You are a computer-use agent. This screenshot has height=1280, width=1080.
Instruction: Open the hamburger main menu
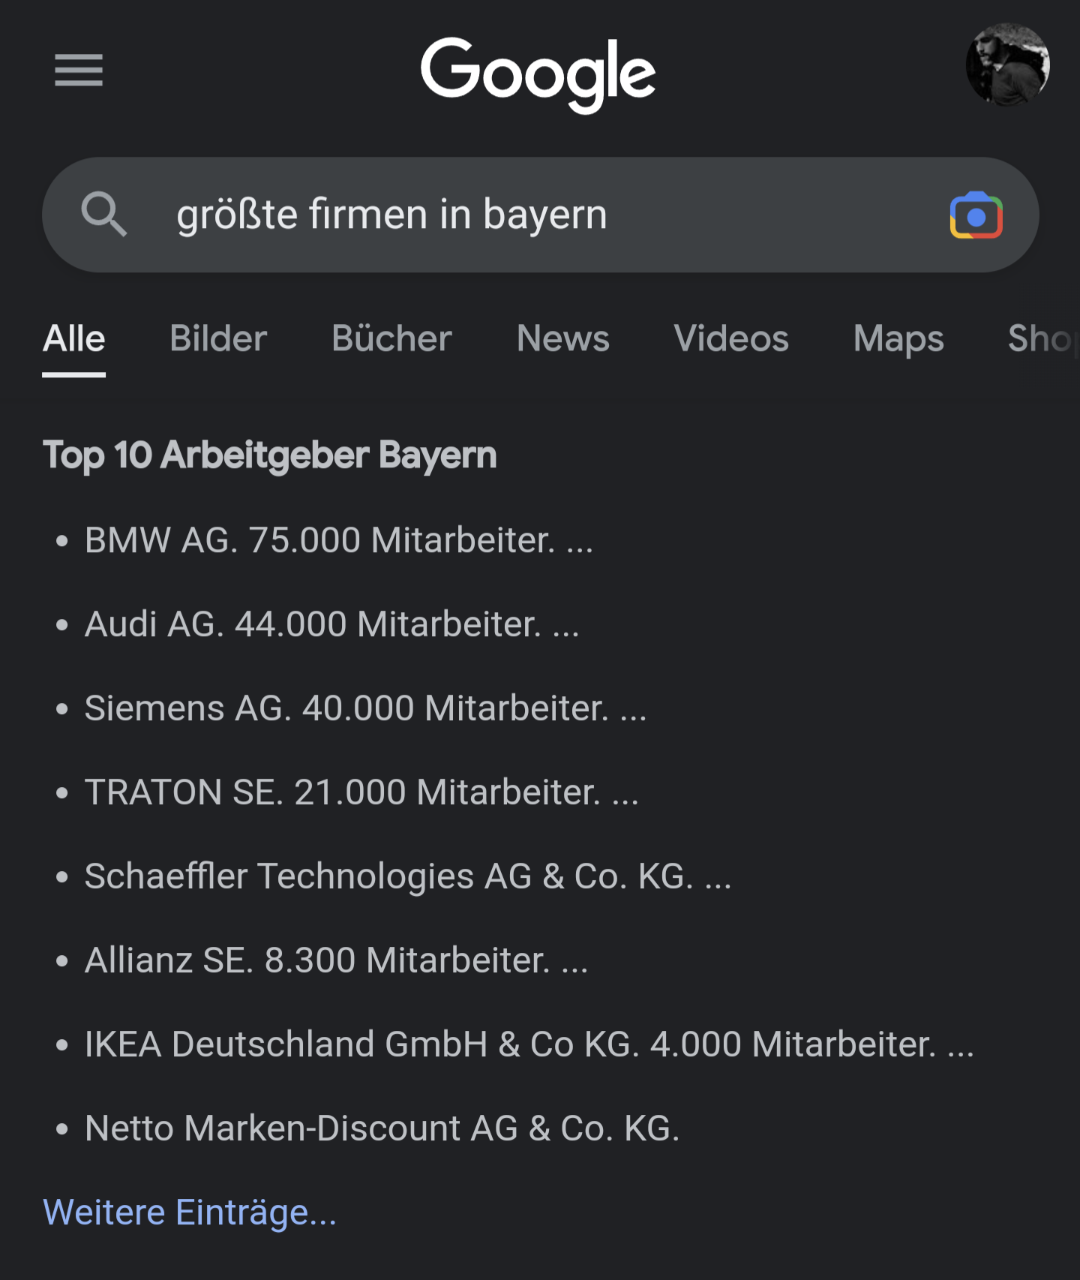79,70
